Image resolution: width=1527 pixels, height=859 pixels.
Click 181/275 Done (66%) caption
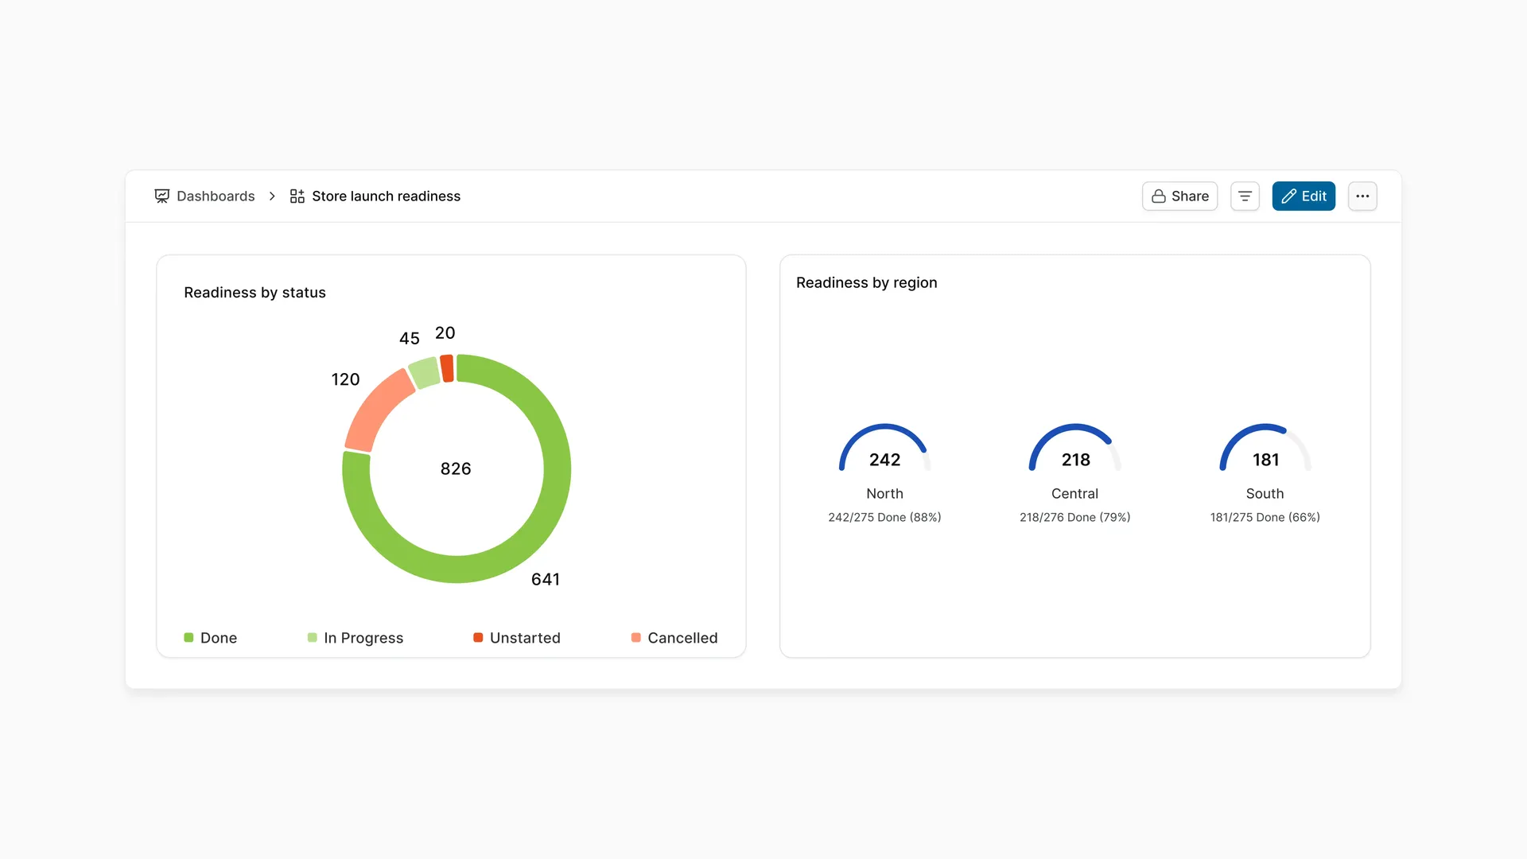(1265, 518)
